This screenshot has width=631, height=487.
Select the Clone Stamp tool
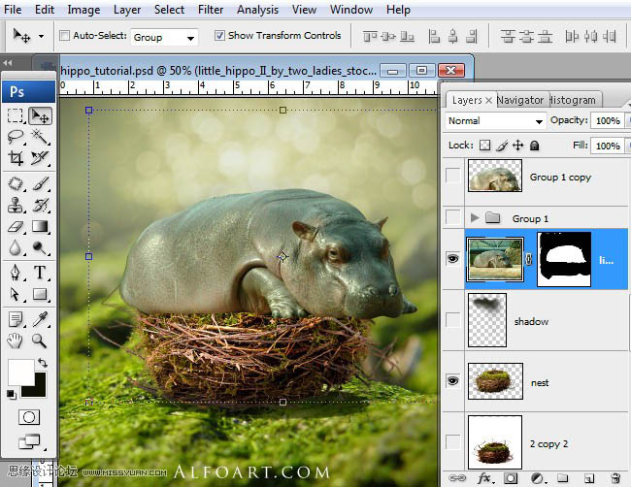[16, 205]
